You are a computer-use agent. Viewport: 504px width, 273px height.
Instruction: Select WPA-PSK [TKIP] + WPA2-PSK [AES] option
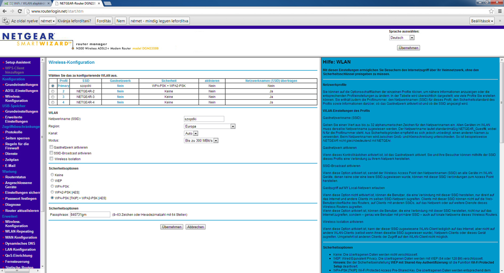pos(52,198)
